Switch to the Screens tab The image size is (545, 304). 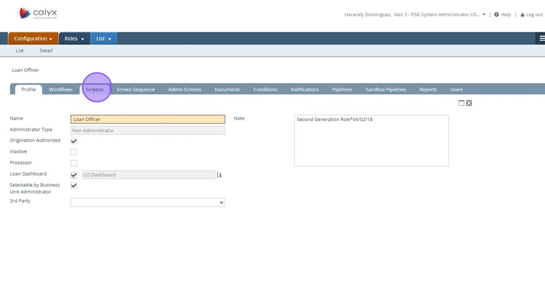95,89
